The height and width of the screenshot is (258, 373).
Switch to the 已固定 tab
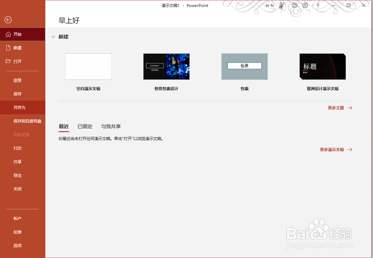coord(85,126)
